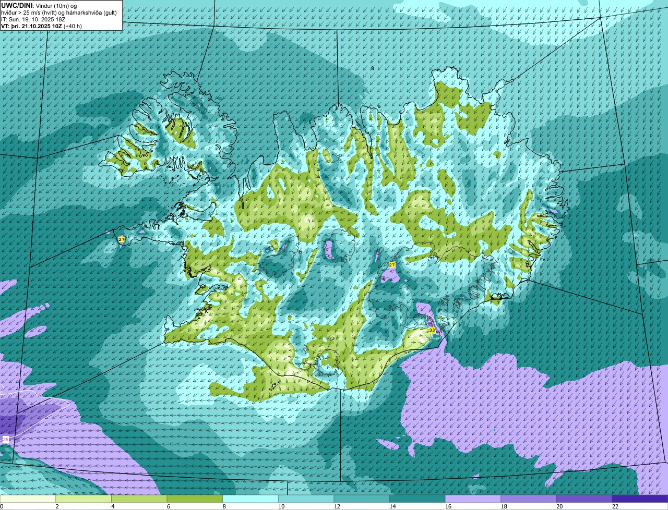Click the scale value 18

click(504, 506)
